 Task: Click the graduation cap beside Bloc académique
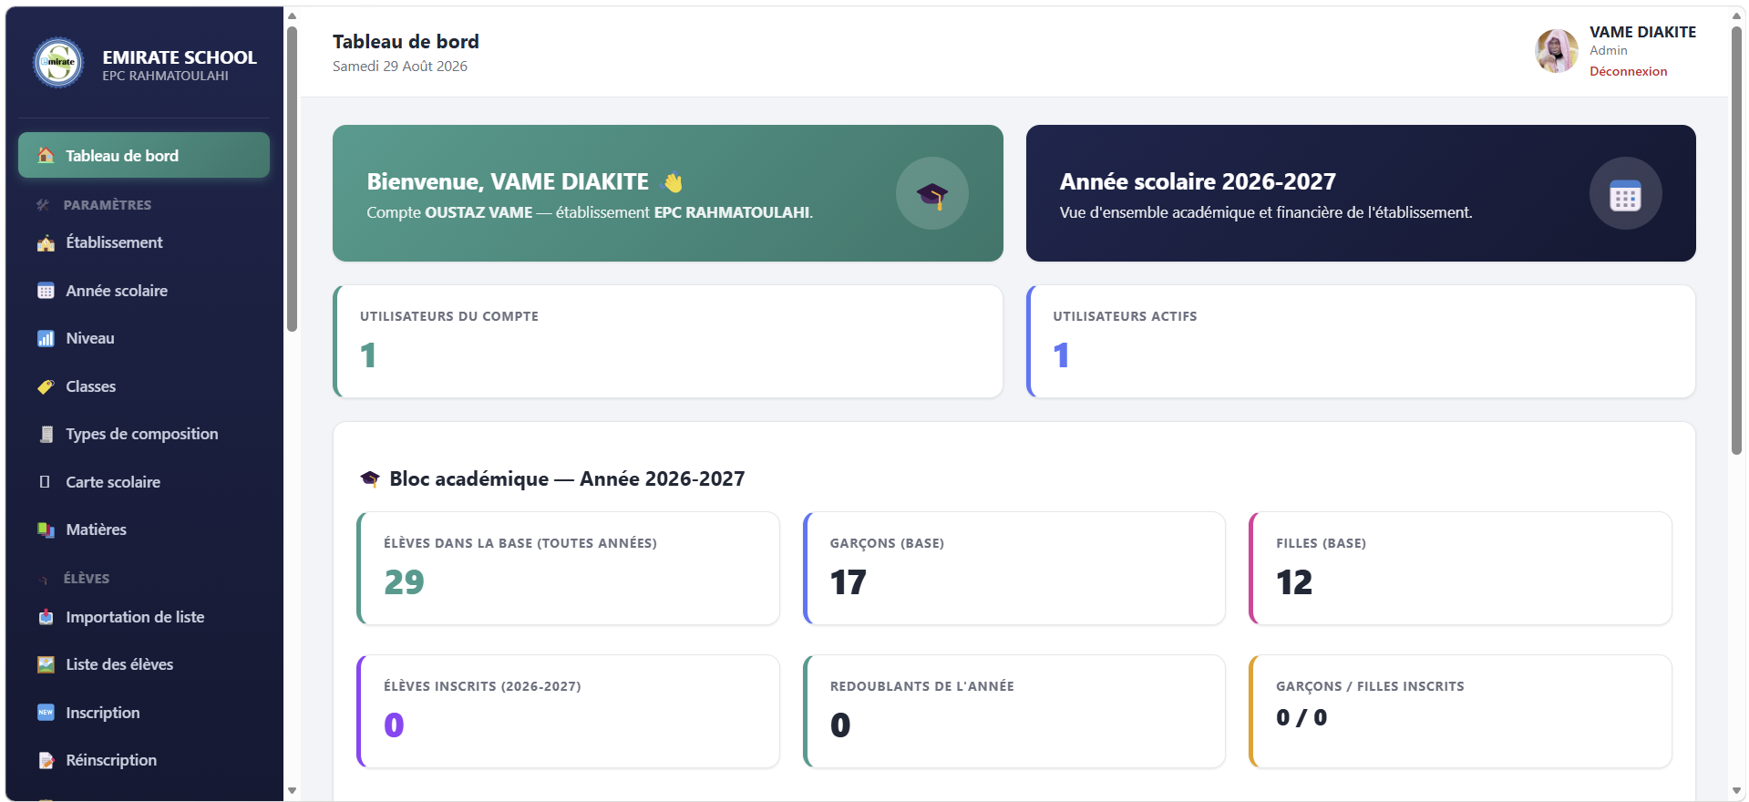[x=370, y=478]
